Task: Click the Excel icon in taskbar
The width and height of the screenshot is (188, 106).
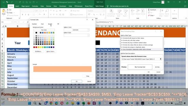Action: 83,103
